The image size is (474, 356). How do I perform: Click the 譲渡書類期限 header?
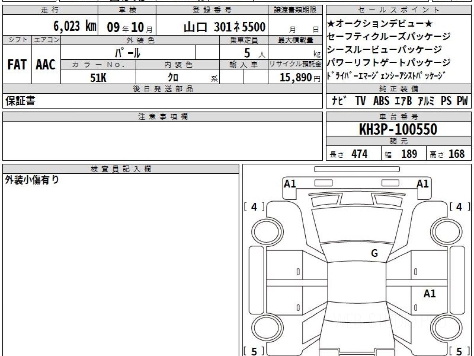tap(295, 10)
